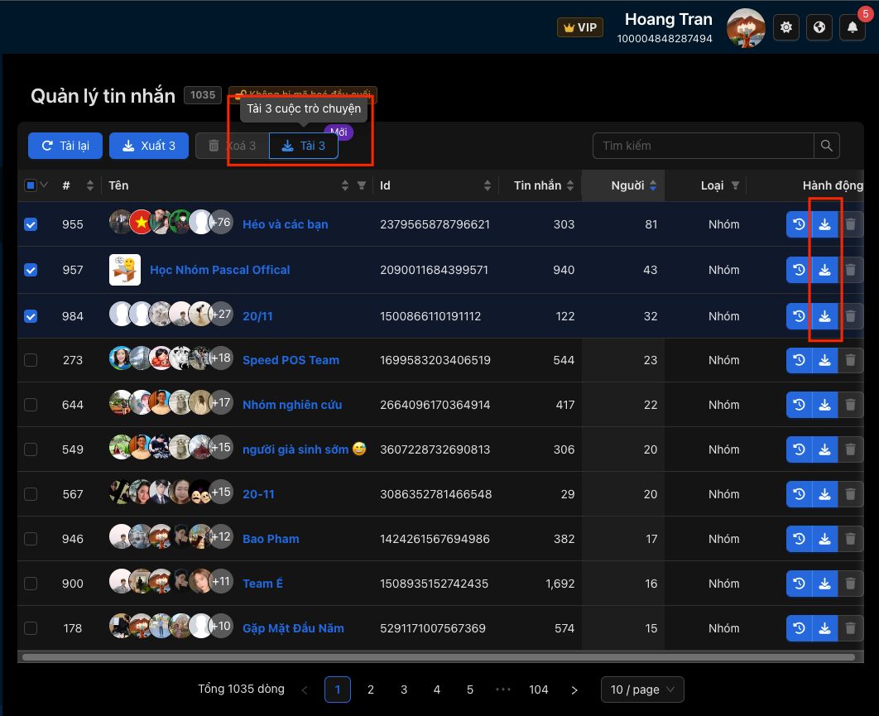Open the globe language icon
Image resolution: width=879 pixels, height=716 pixels.
819,27
